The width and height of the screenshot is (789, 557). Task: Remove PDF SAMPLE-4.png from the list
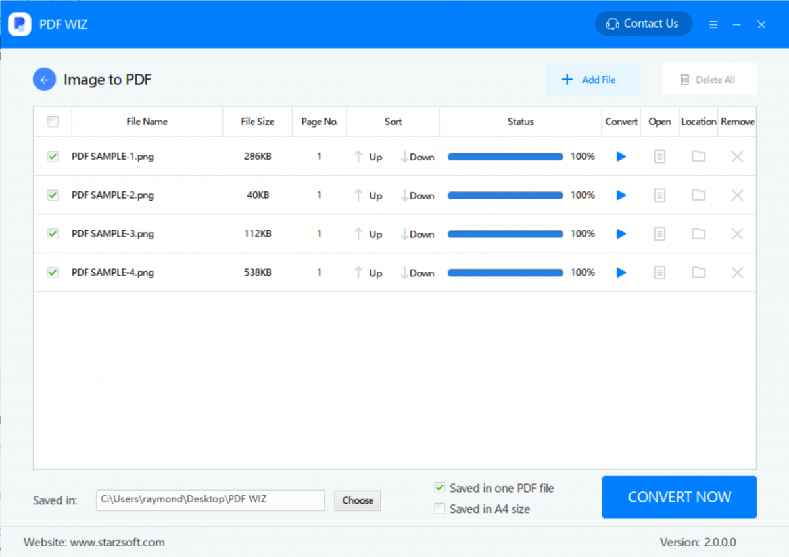click(x=736, y=272)
